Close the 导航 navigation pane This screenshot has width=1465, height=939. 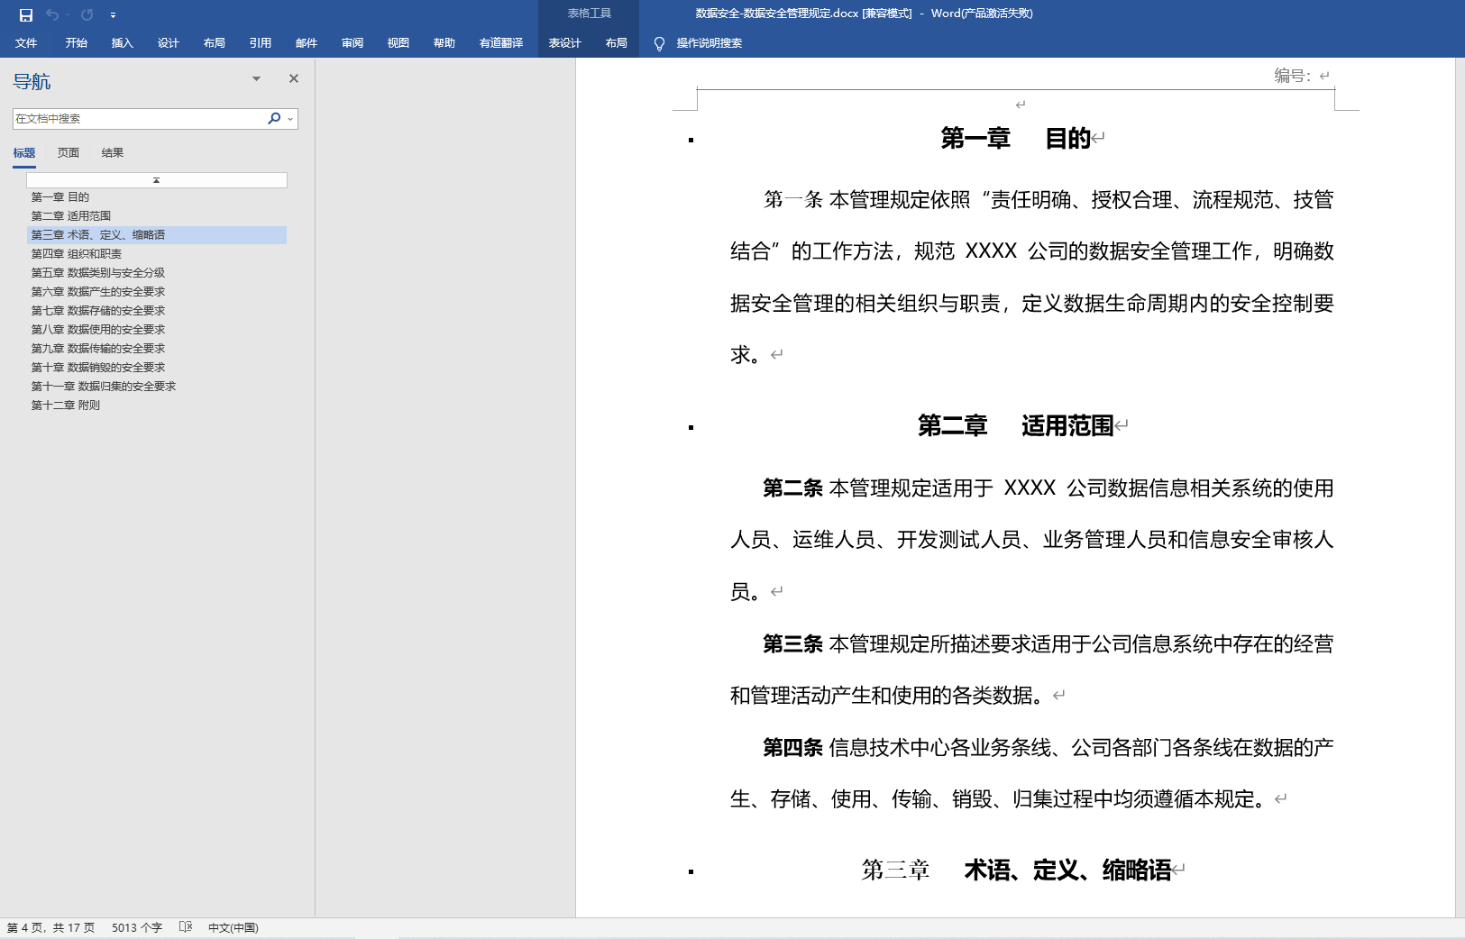294,78
